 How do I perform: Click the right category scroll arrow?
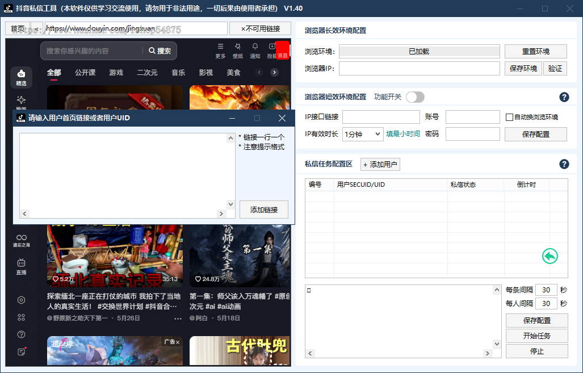click(x=274, y=73)
